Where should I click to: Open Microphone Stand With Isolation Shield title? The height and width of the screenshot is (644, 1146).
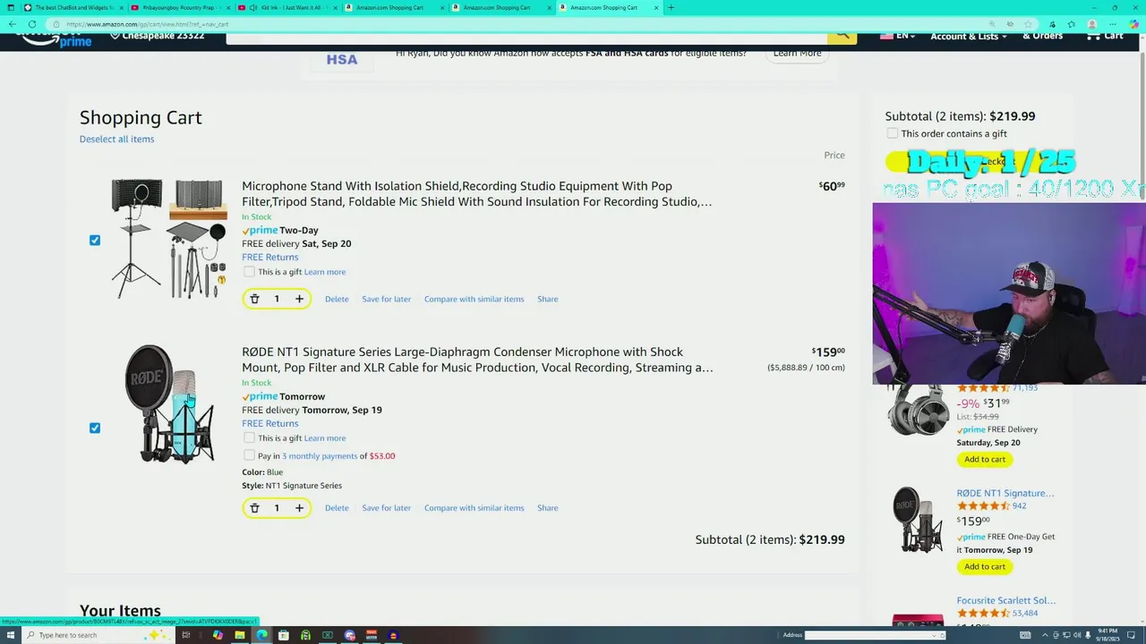[476, 194]
